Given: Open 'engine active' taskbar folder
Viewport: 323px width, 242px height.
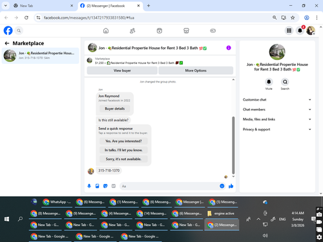Looking at the screenshot, I should pyautogui.click(x=222, y=214).
